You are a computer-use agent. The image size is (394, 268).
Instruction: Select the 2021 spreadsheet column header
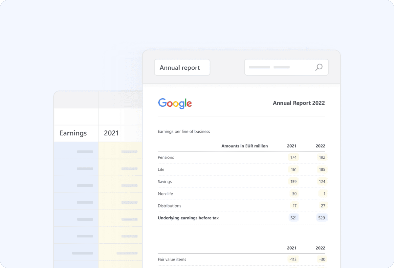click(111, 133)
